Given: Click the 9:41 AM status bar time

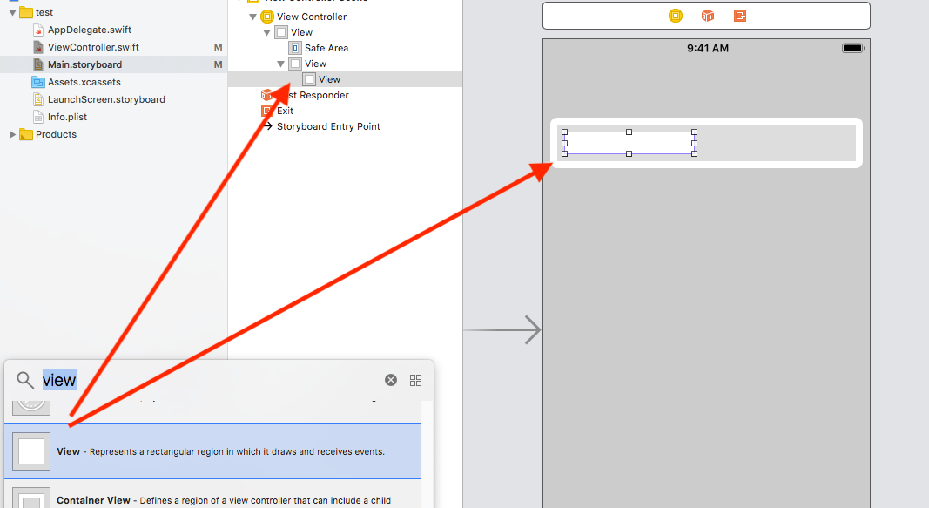Looking at the screenshot, I should 707,49.
